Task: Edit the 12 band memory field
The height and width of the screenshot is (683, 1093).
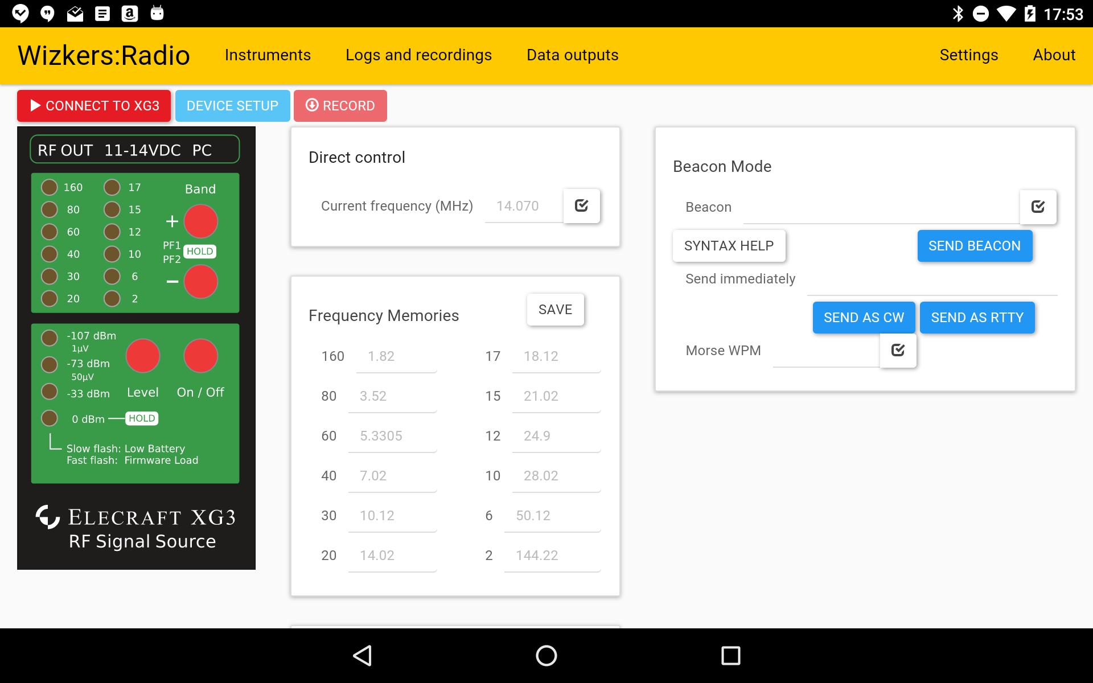Action: 556,436
